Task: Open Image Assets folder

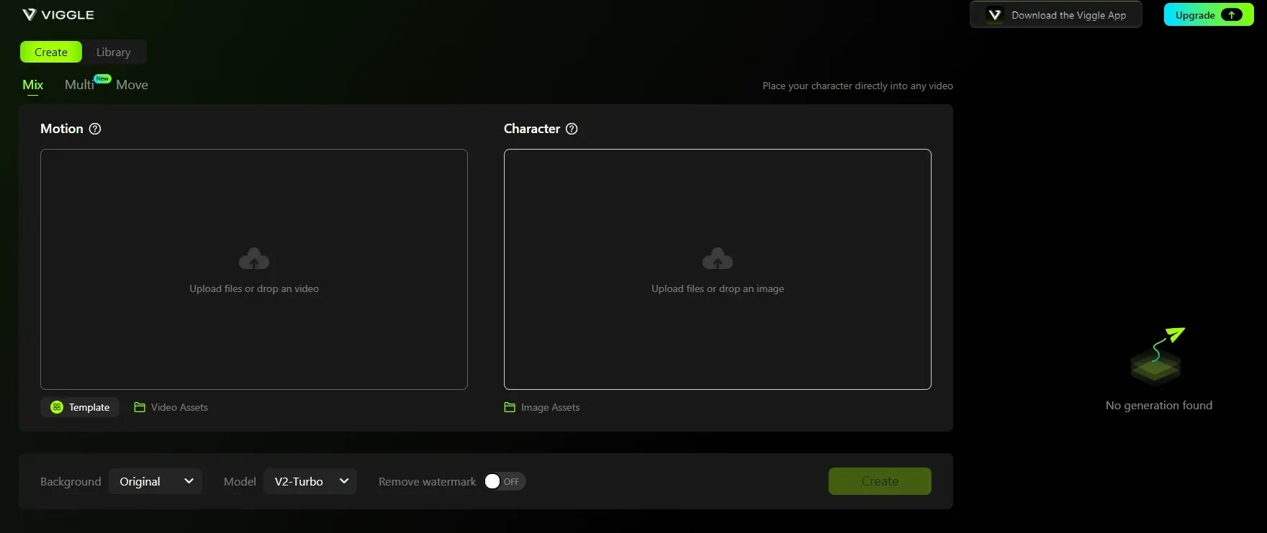Action: pyautogui.click(x=542, y=407)
